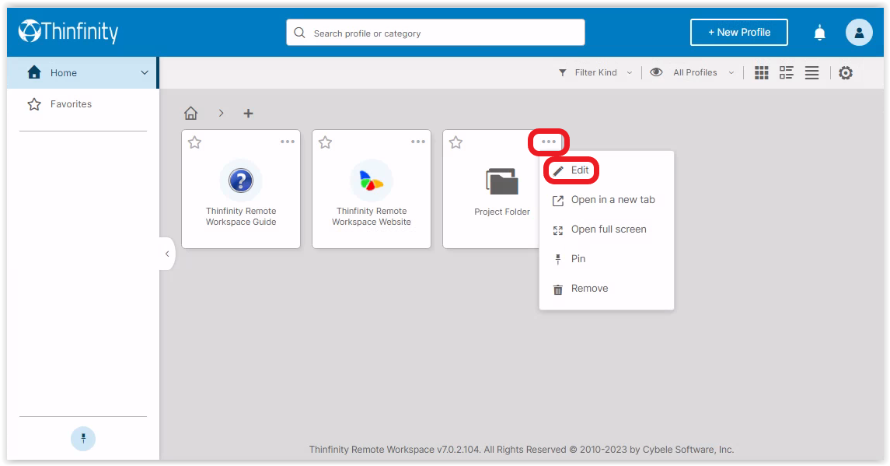Open options for Workspace Website card

[417, 142]
